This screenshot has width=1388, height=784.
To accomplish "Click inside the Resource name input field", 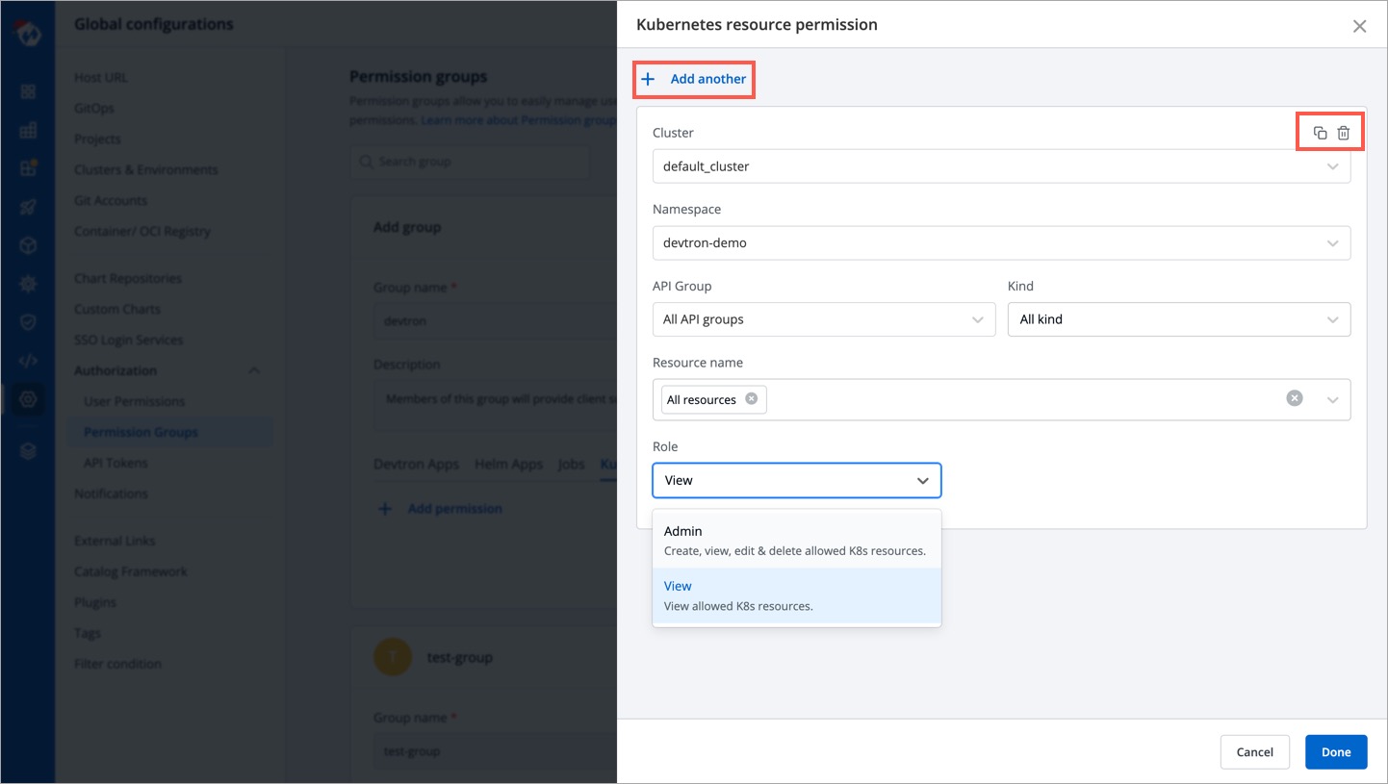I will [x=1020, y=399].
